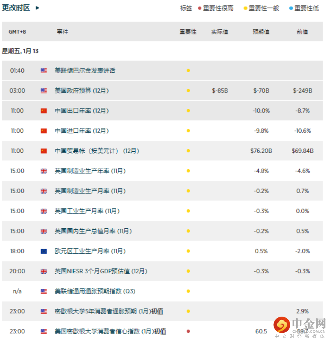
Task: Click the n/a time cell
Action: pyautogui.click(x=17, y=291)
